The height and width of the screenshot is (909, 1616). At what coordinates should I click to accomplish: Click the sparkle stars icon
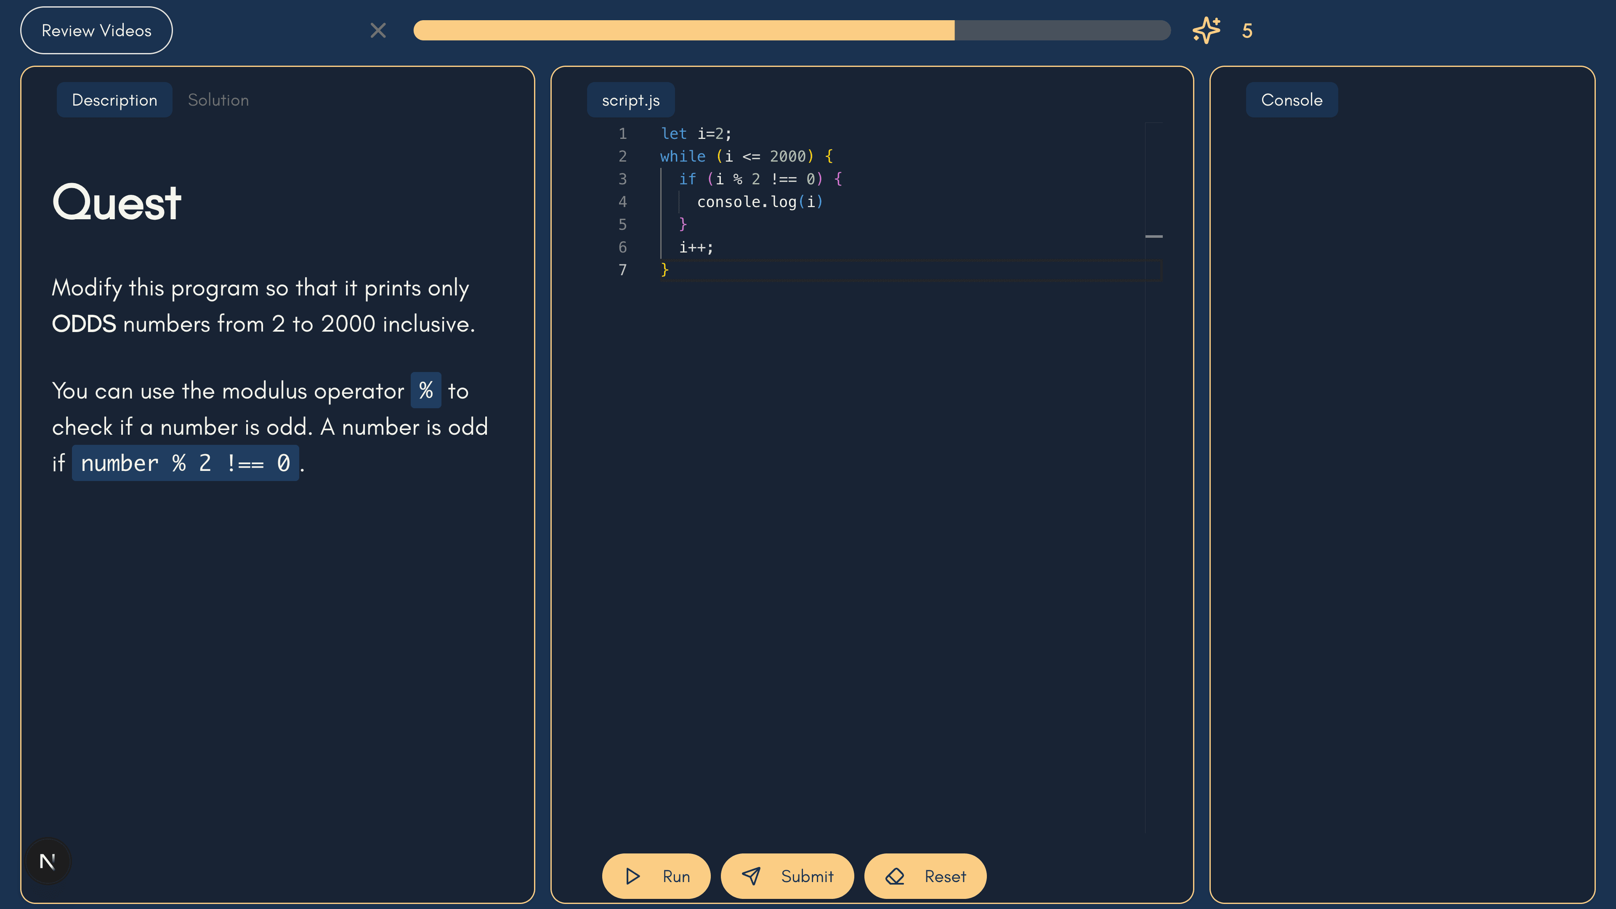point(1207,30)
